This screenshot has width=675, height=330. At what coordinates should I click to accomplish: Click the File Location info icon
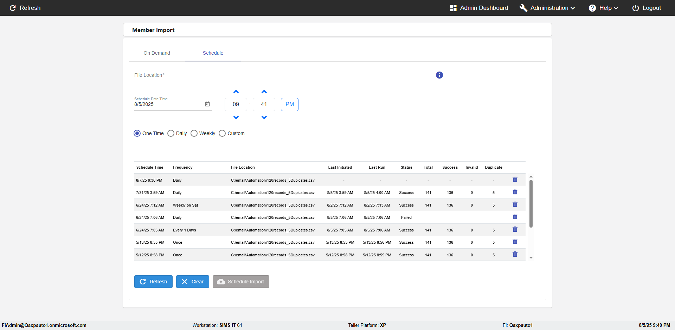[439, 75]
